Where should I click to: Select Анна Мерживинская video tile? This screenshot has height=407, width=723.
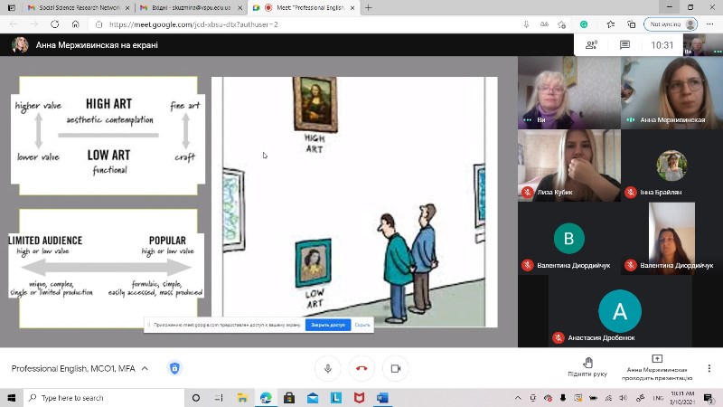(x=671, y=92)
